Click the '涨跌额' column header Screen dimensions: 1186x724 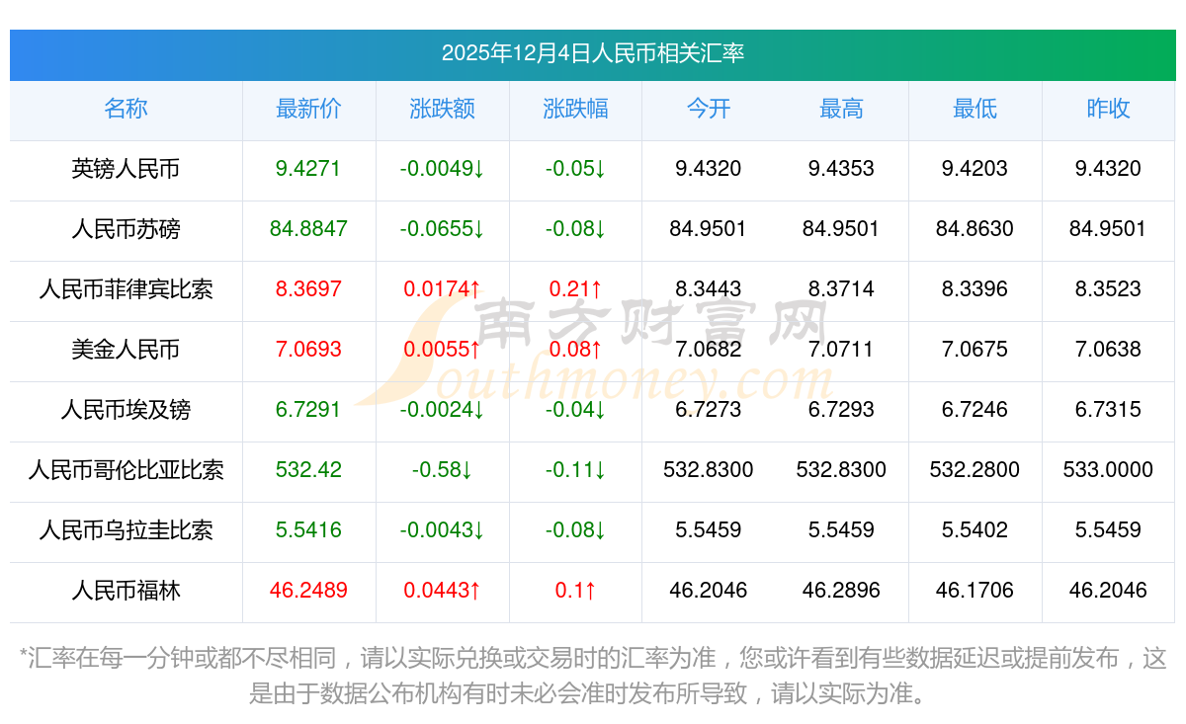click(x=442, y=109)
